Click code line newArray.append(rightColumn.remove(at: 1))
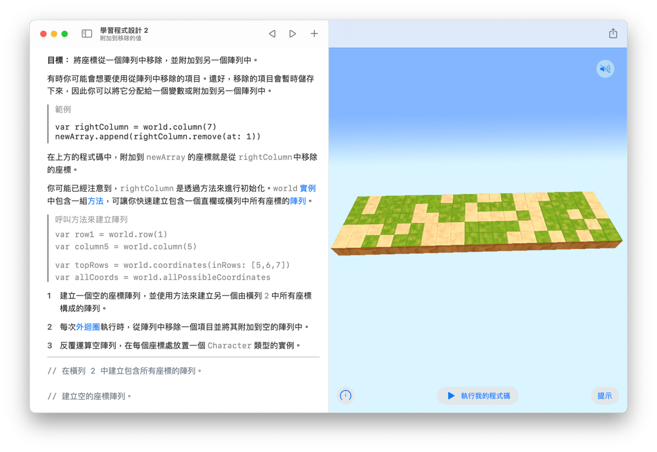Image resolution: width=657 pixels, height=452 pixels. (x=158, y=137)
